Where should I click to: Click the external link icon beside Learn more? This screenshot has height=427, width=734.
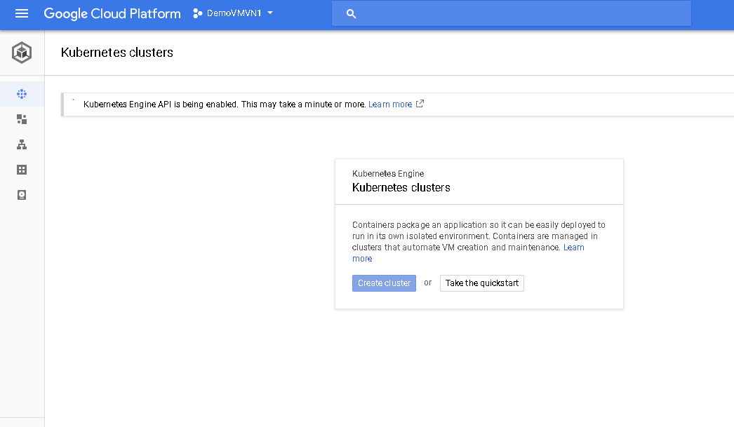pos(420,104)
